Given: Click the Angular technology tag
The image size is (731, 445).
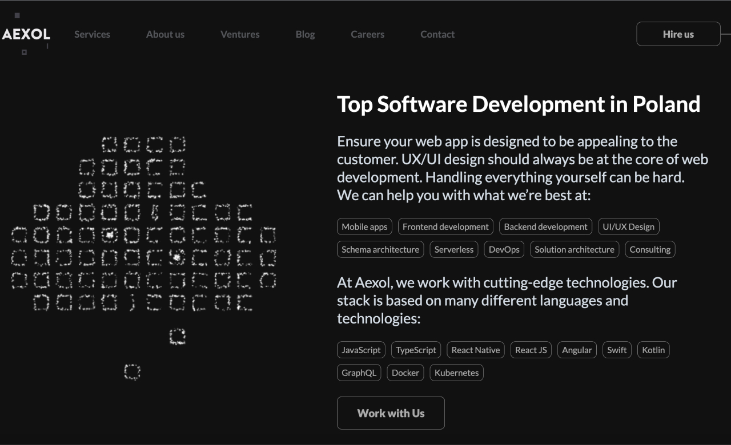Looking at the screenshot, I should pos(577,350).
